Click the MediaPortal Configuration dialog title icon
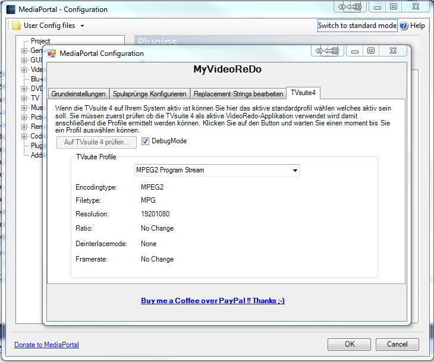Viewport: 434px width, 362px height. tap(52, 53)
